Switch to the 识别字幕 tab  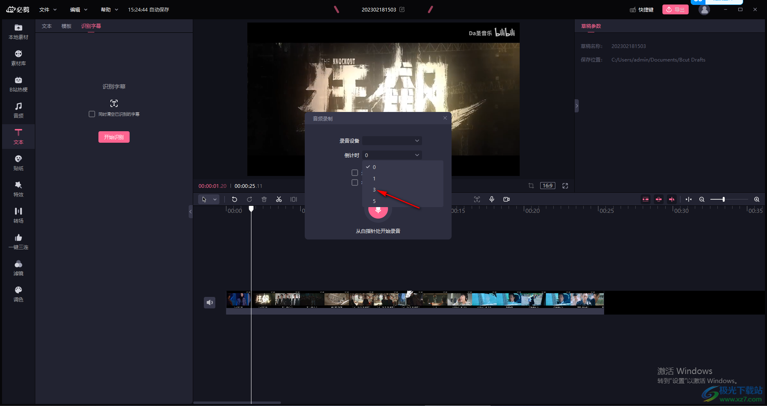[91, 26]
